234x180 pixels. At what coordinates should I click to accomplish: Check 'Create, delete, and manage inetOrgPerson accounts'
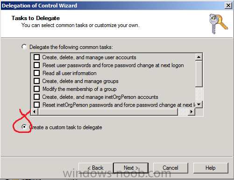[x=37, y=97]
